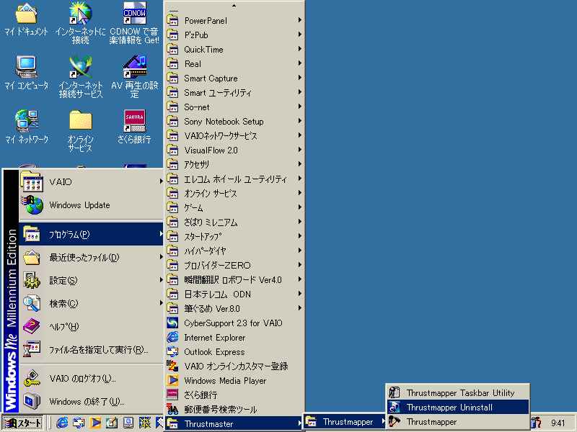
Task: Open the オンライン サービス program group
Action: click(x=234, y=193)
